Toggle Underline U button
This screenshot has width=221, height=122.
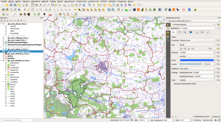click(x=181, y=49)
